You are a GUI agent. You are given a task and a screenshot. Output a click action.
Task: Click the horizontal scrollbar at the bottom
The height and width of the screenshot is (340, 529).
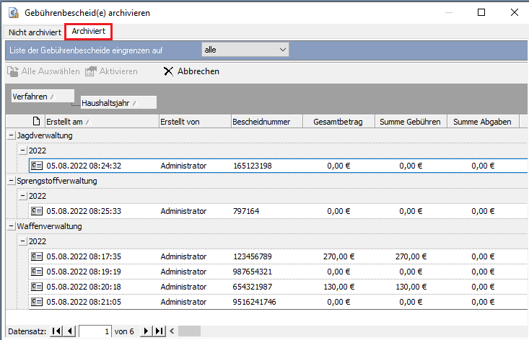(x=189, y=331)
